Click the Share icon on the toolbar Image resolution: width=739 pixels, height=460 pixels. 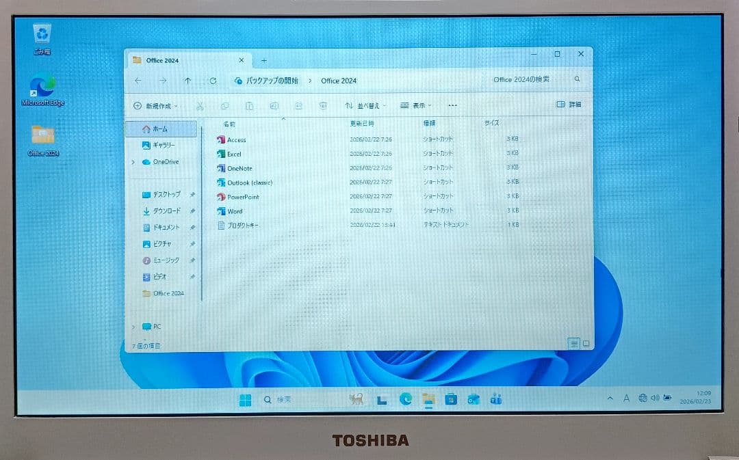pos(299,106)
